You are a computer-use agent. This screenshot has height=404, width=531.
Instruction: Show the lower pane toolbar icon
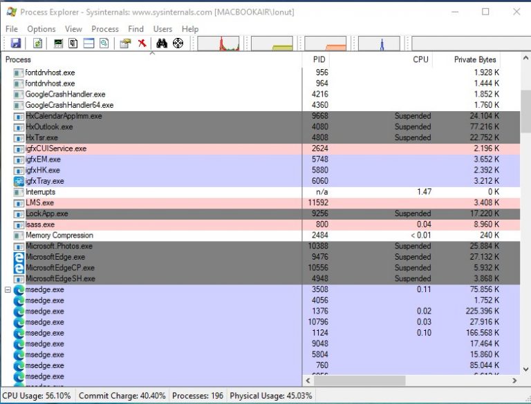point(88,44)
